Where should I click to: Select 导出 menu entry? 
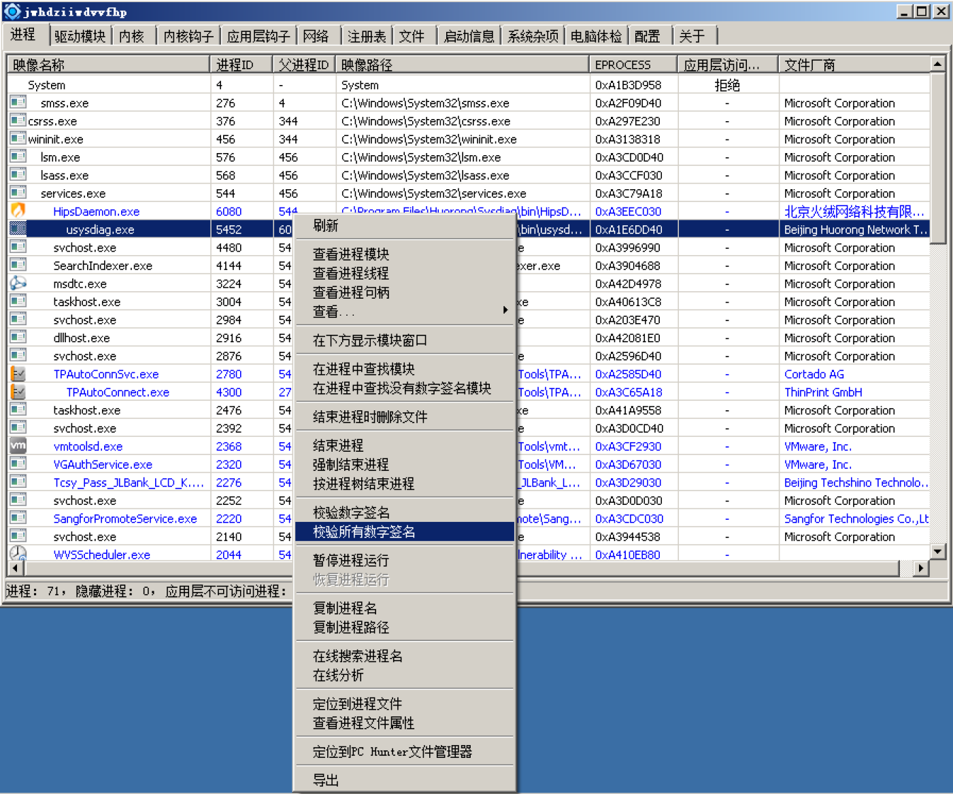(x=405, y=780)
